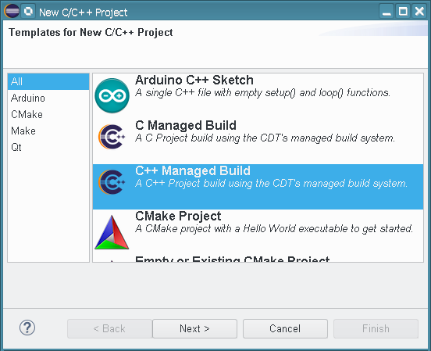The width and height of the screenshot is (431, 351).
Task: Click the < Back button
Action: coord(109,328)
